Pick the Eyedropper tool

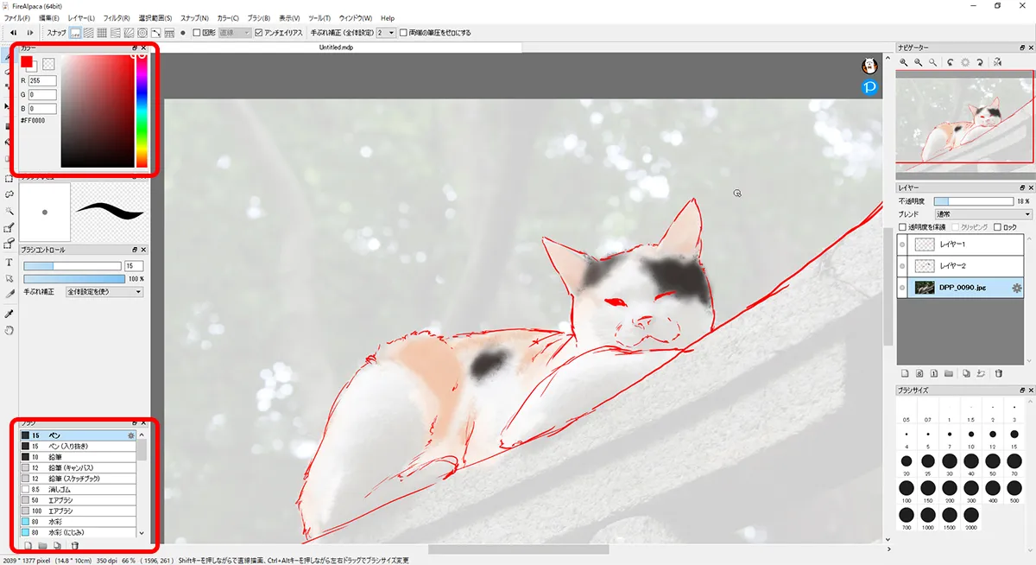pyautogui.click(x=9, y=314)
